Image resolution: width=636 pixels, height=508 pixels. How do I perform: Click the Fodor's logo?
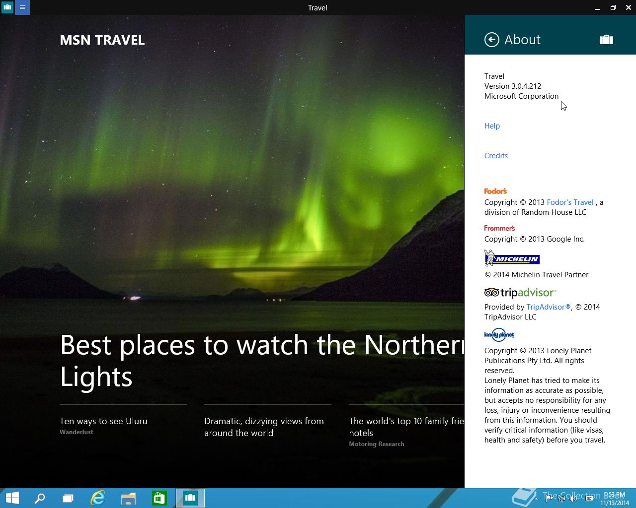point(495,191)
